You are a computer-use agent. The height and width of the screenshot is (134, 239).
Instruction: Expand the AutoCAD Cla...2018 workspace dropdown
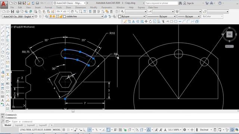click(x=18, y=16)
